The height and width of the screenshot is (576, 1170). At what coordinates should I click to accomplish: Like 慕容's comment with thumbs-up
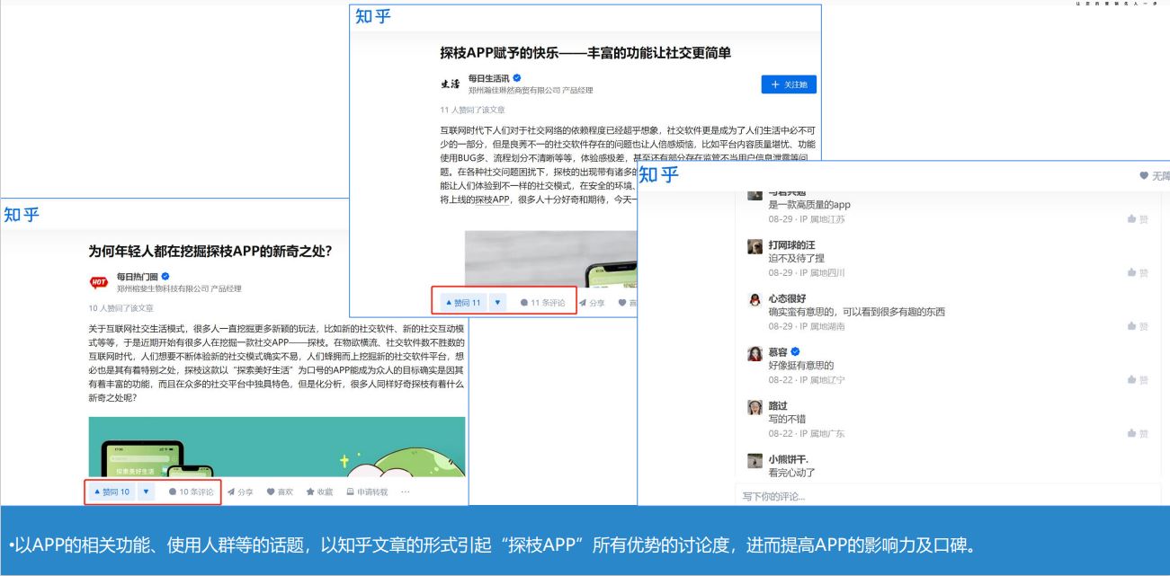(x=1137, y=380)
